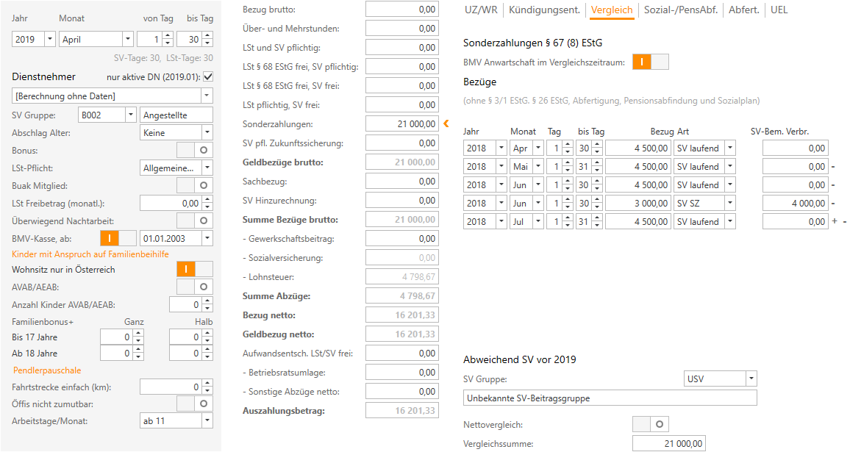This screenshot has height=452, width=850.
Task: Enable Überwiegend Nachtarbeit switch
Action: click(x=195, y=220)
